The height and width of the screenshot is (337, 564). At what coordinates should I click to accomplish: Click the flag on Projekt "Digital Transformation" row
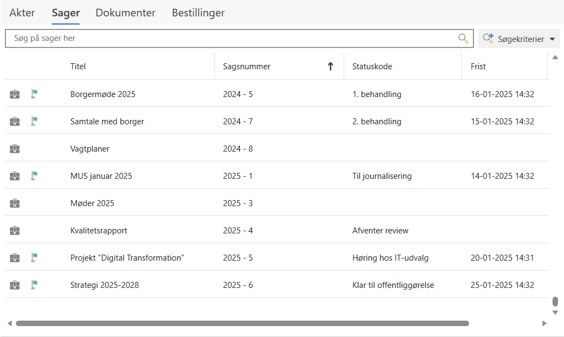(34, 257)
